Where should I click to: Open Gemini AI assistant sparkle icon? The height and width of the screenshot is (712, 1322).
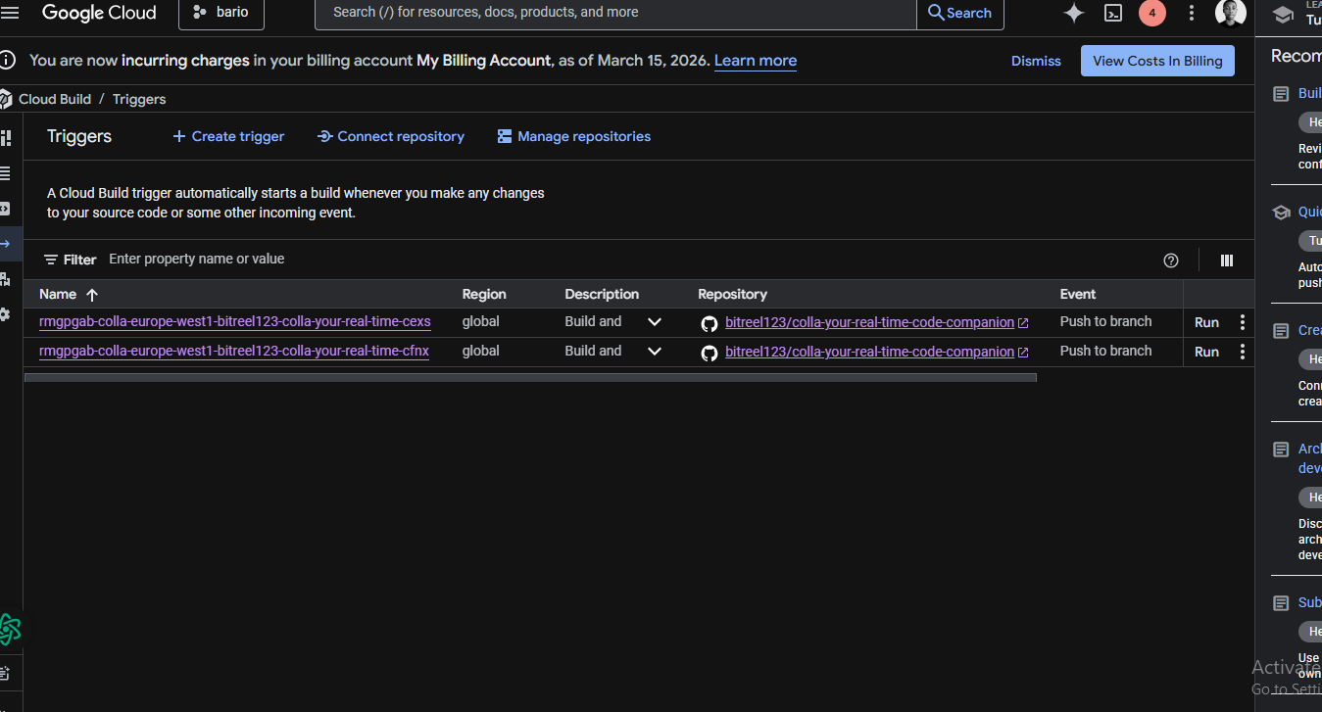click(1074, 13)
